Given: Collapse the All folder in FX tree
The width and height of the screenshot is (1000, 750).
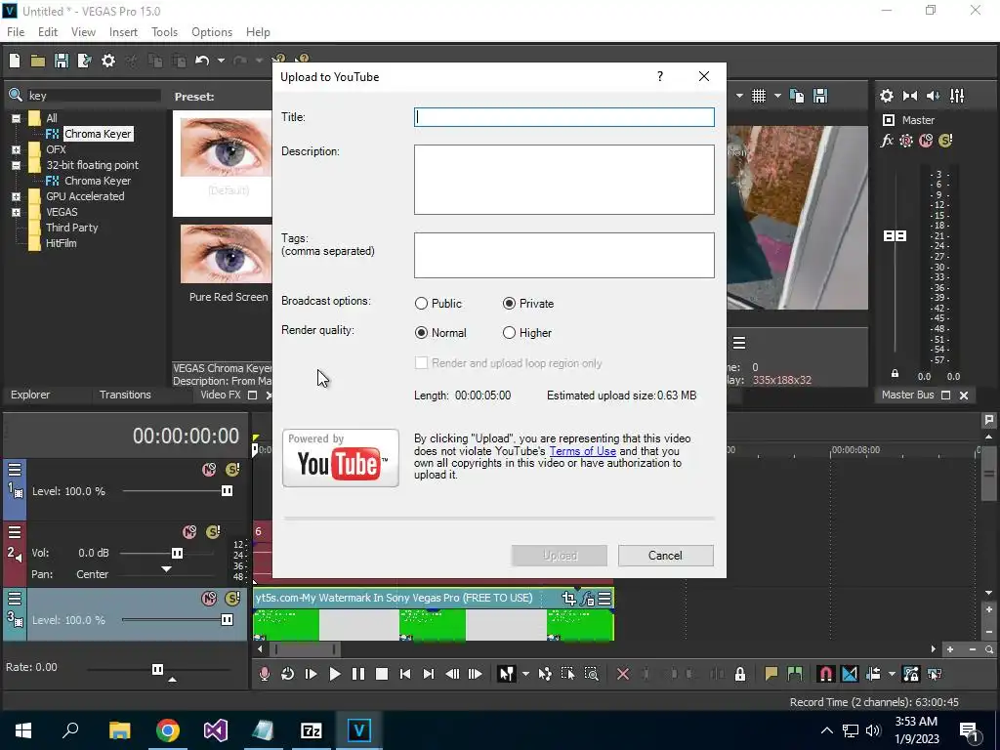Looking at the screenshot, I should (x=16, y=118).
